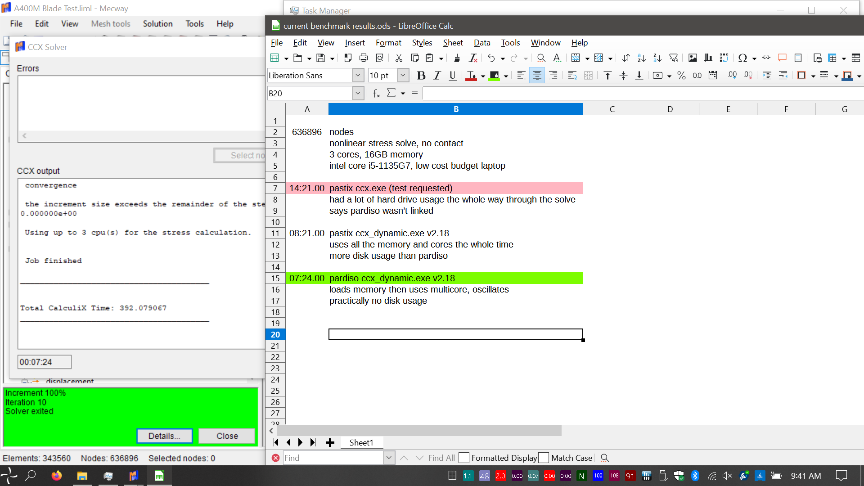This screenshot has width=864, height=486.
Task: Toggle Print Preview icon
Action: point(379,58)
